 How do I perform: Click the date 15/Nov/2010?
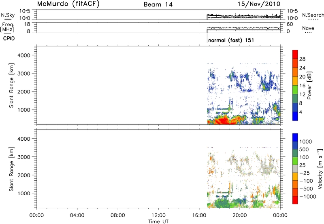click(259, 4)
